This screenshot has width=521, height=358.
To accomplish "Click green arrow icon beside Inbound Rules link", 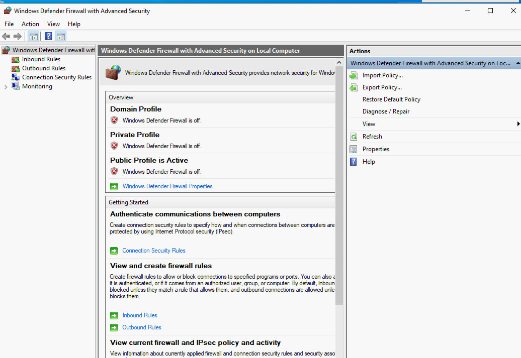I will tap(114, 315).
